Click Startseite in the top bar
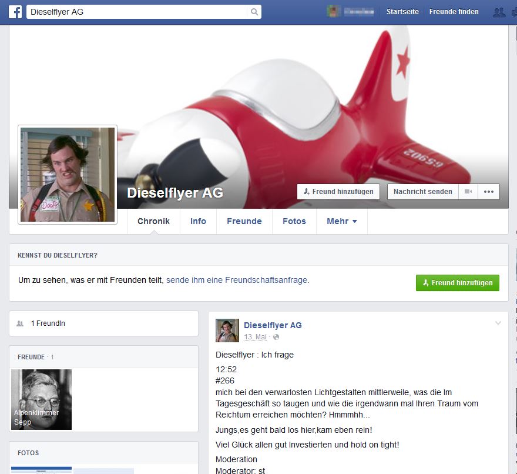Viewport: 517px width, 474px height. (402, 12)
